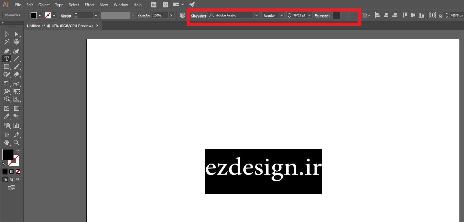Expand the Opacity slider arrow
Screen dimensions: 464x222
171,15
